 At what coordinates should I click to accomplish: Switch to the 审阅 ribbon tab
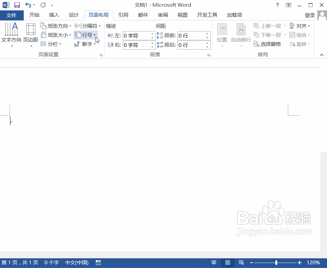tap(162, 15)
